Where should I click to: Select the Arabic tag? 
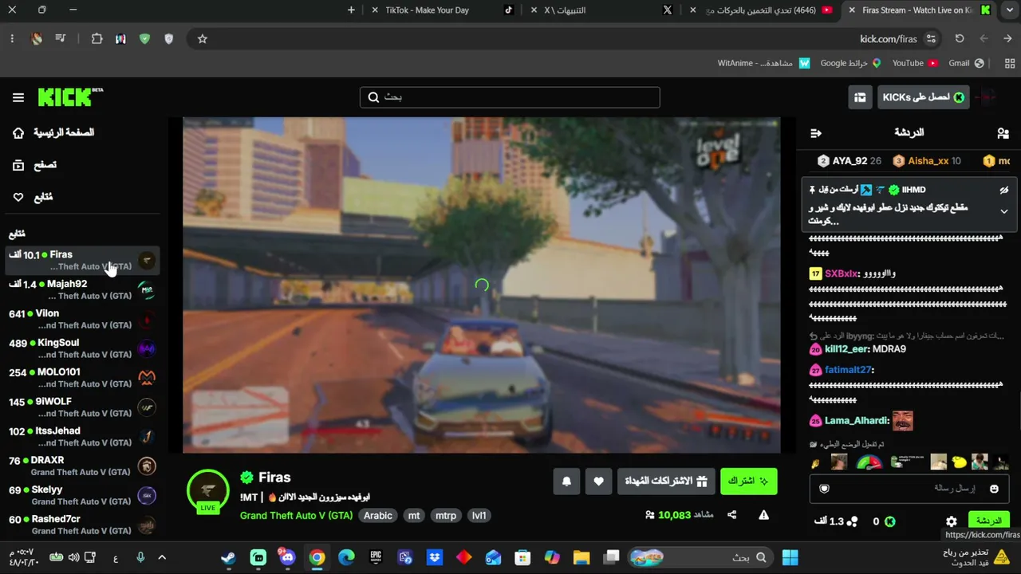click(x=378, y=516)
